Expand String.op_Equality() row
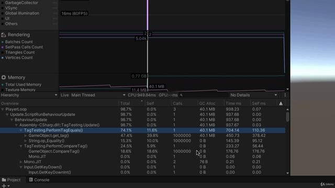335x188 pixels. point(26,140)
